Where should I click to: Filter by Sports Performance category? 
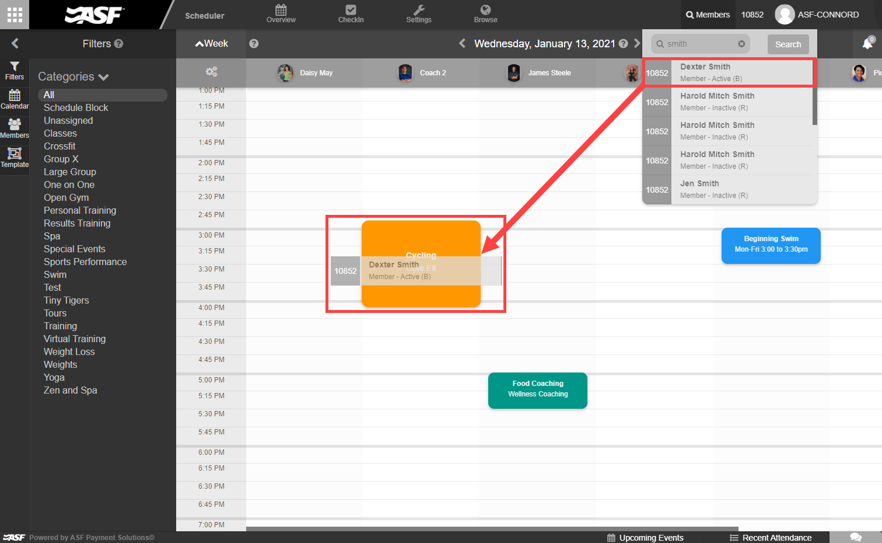(x=85, y=262)
